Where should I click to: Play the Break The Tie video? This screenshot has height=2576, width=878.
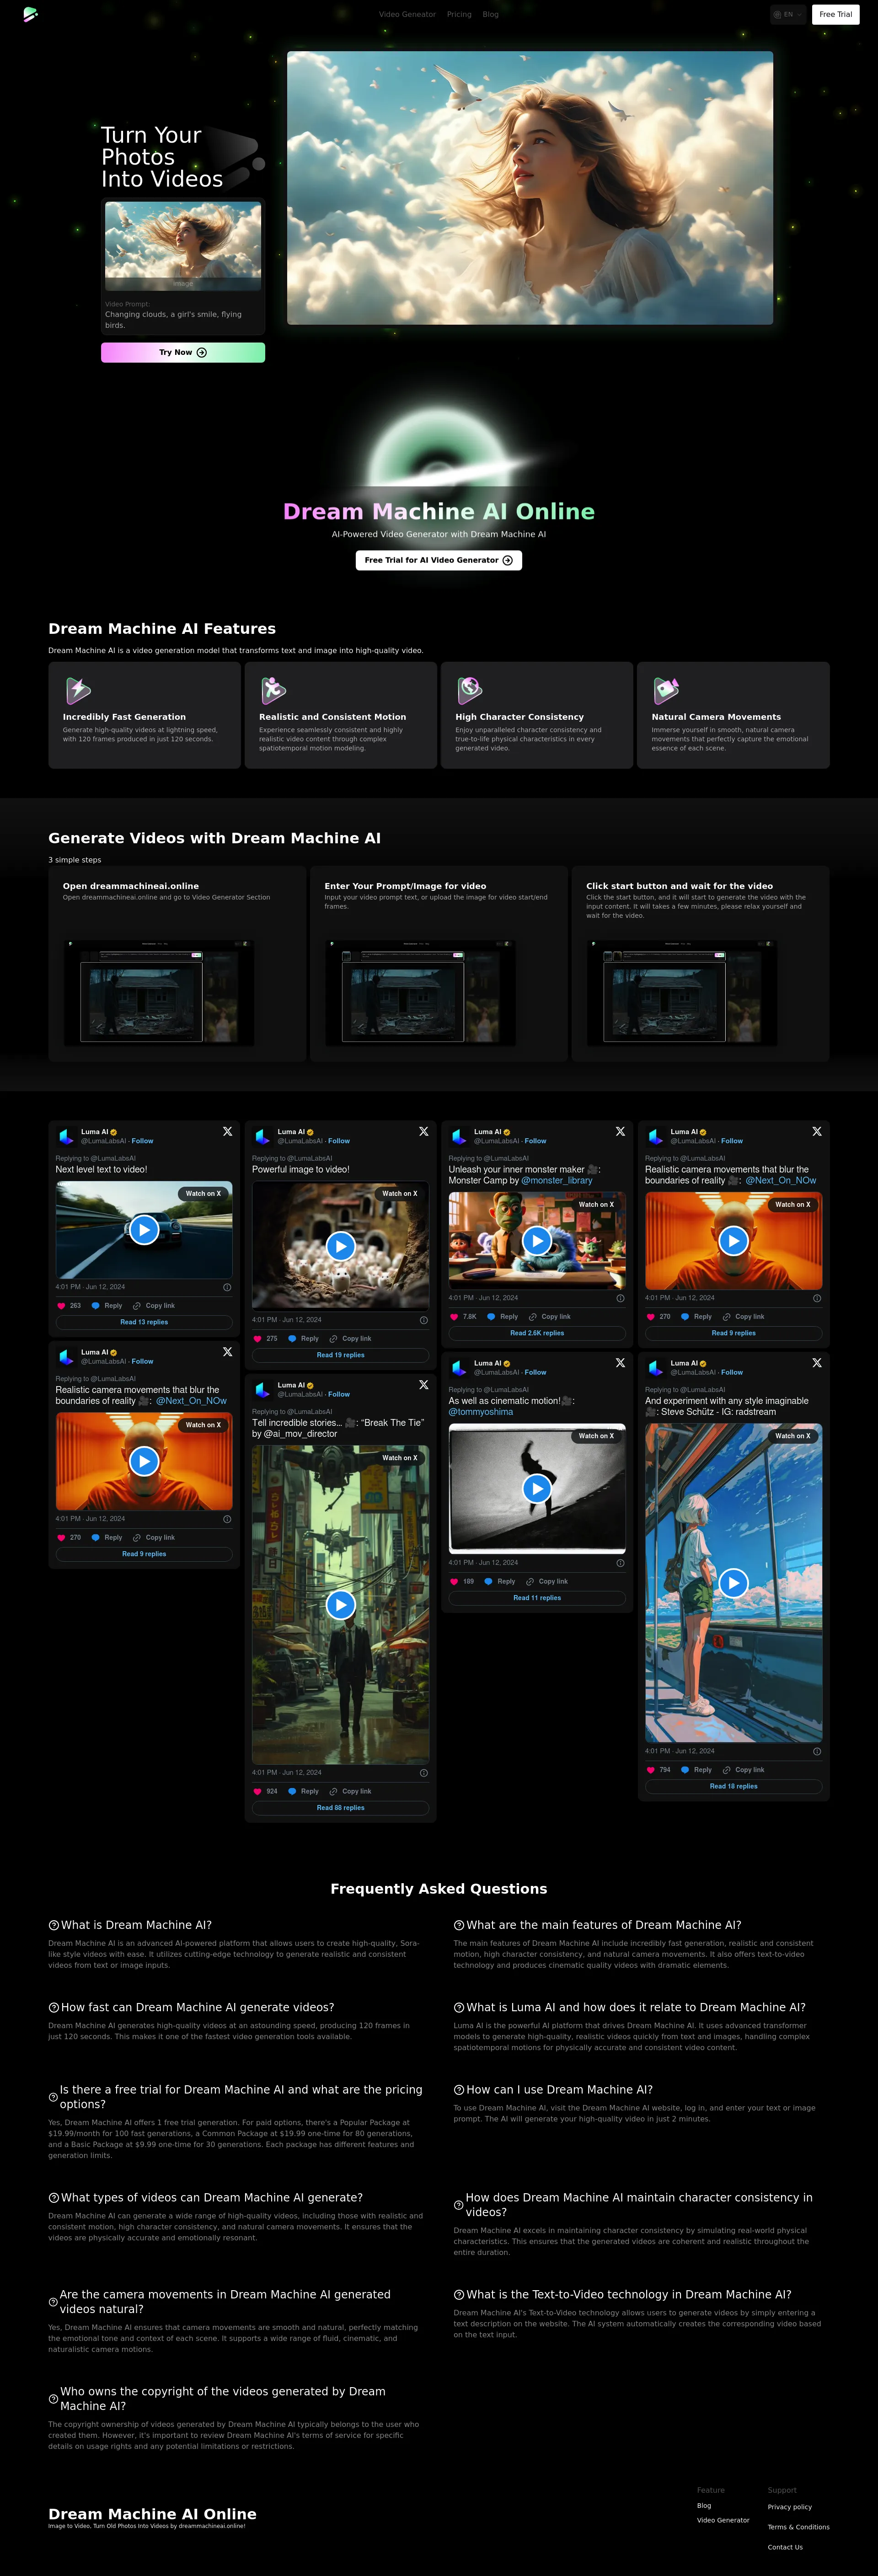click(341, 1604)
